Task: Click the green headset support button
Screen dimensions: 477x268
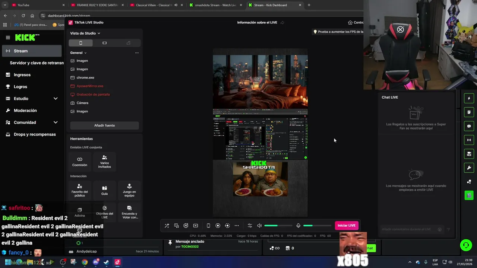Action: click(x=466, y=245)
